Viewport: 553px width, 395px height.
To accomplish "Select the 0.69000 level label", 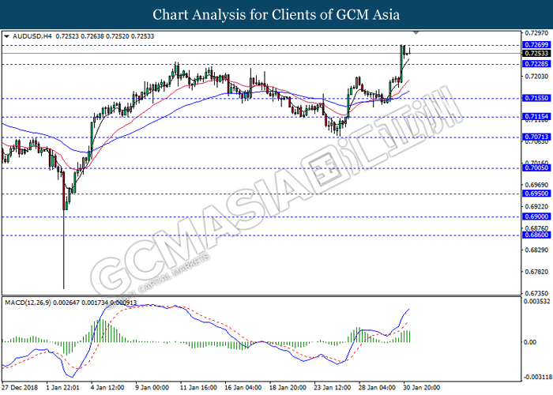I will coord(536,216).
